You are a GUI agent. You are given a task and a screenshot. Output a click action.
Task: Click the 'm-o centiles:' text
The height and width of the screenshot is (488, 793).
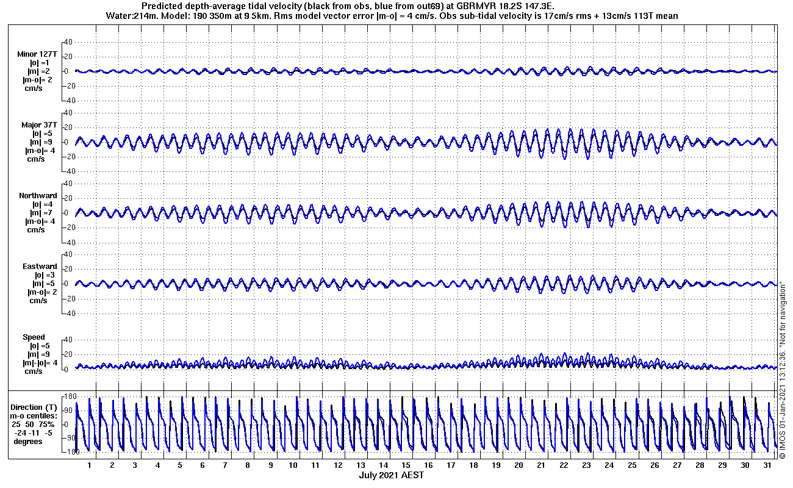click(32, 416)
